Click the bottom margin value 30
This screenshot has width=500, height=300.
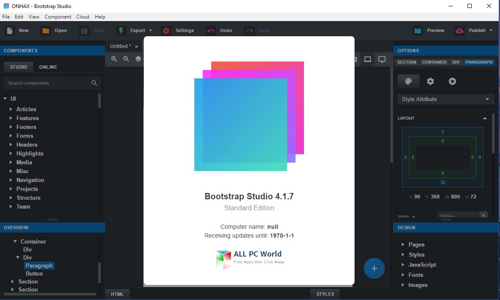pos(443,183)
